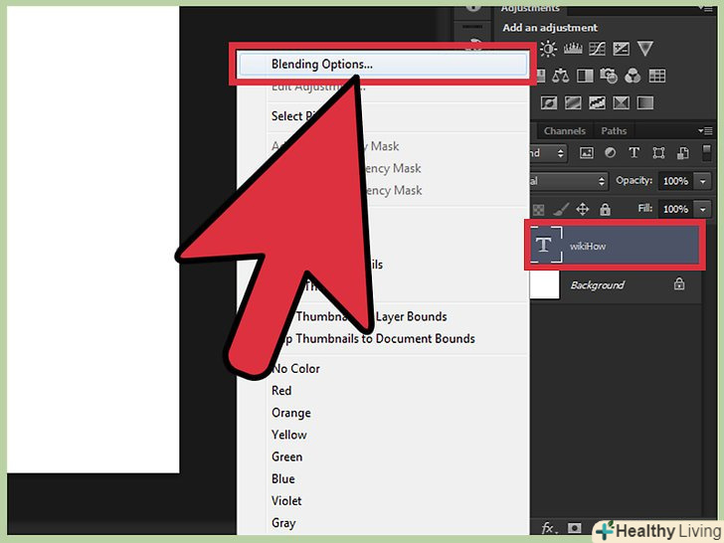Open the Opacity 100% dropdown arrow
724x543 pixels.
(x=703, y=181)
